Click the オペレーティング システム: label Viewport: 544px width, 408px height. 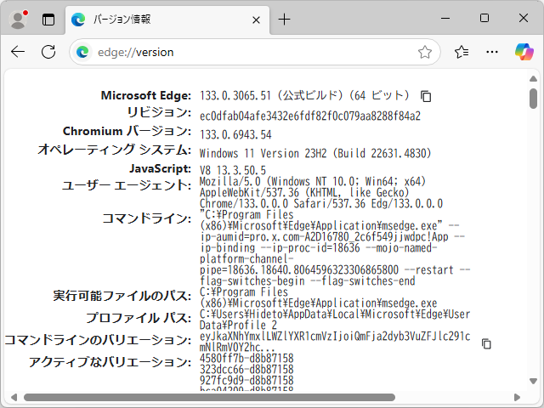pyautogui.click(x=115, y=150)
